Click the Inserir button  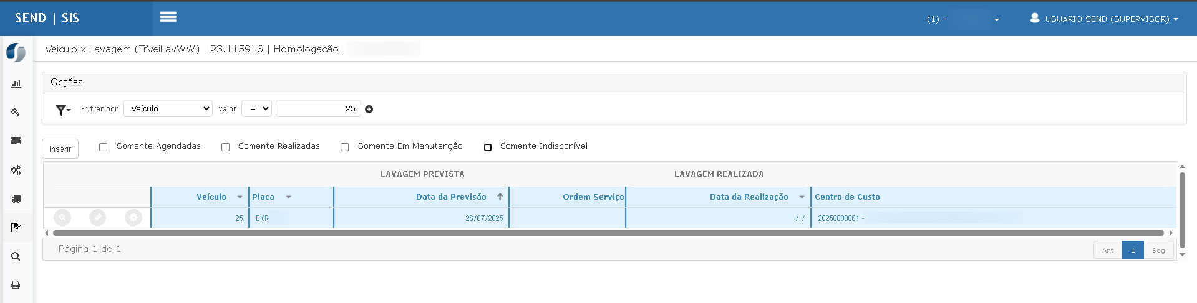[x=60, y=149]
